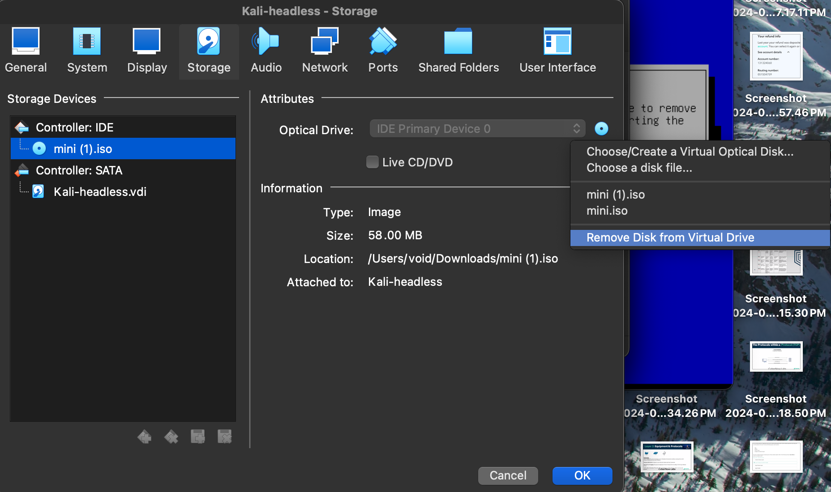Screen dimensions: 831x492
Task: Click the optical disk chooser icon
Action: pos(601,129)
